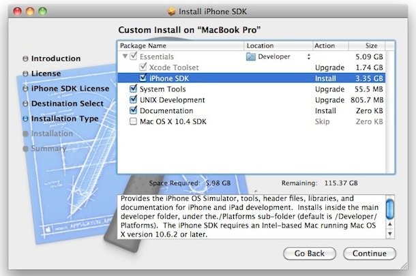Click the Developer folder icon
416x276 pixels.
251,57
